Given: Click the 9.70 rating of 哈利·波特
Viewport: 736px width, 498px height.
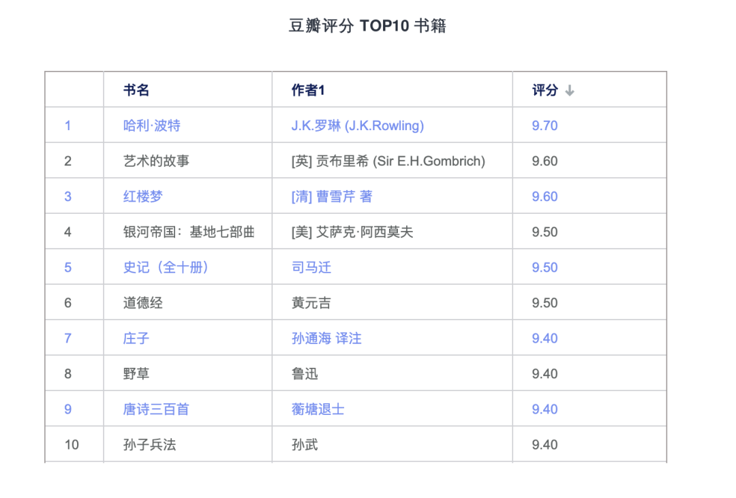Looking at the screenshot, I should pyautogui.click(x=544, y=125).
